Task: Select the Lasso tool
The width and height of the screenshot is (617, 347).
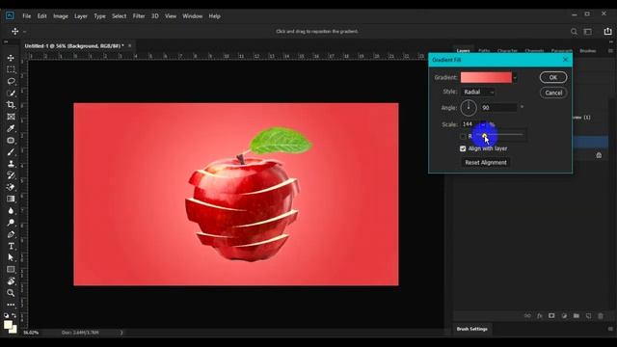Action: pos(11,81)
